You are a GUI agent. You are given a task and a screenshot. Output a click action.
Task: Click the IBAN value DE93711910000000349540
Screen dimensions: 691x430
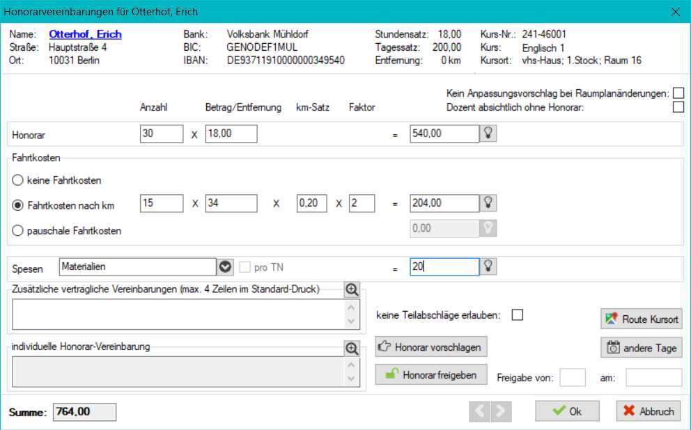286,61
